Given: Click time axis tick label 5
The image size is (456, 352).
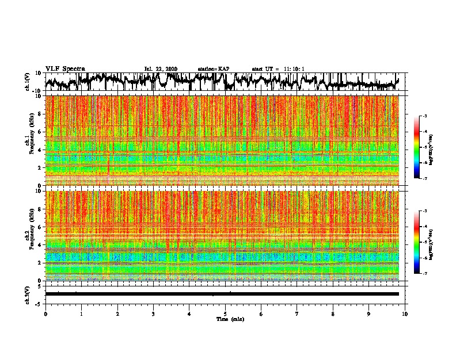Looking at the screenshot, I should coord(225,314).
